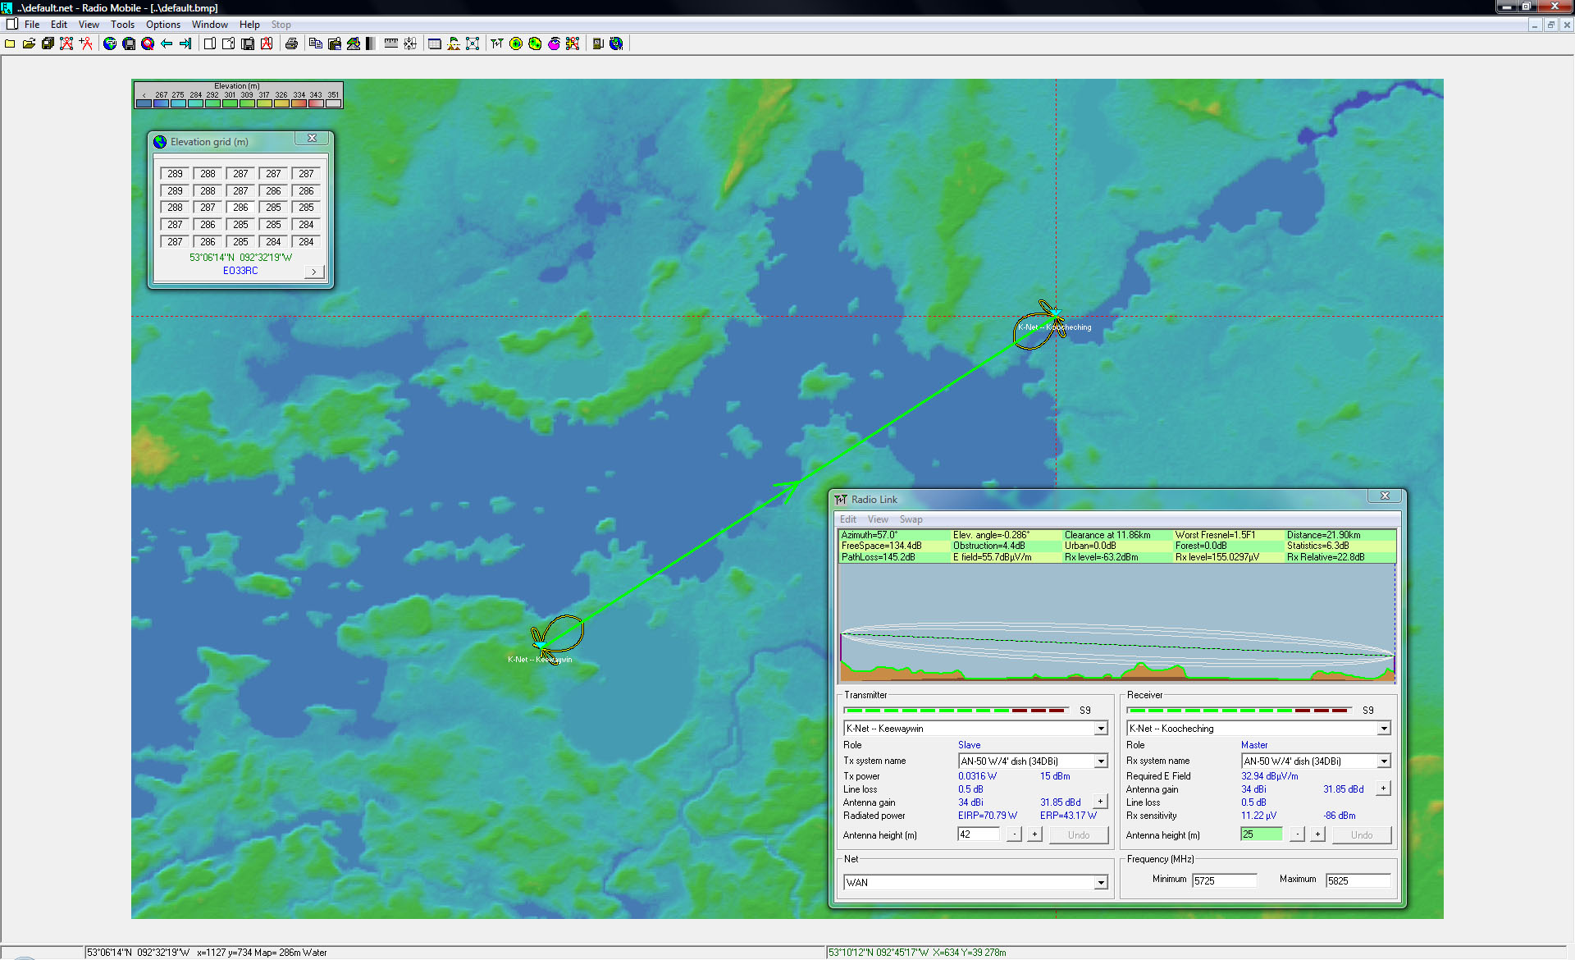Click the Elevation grid expand arrow button
Viewport: 1575px width, 960px height.
(x=313, y=272)
